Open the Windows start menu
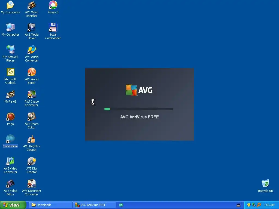The height and width of the screenshot is (209, 279). (x=13, y=205)
